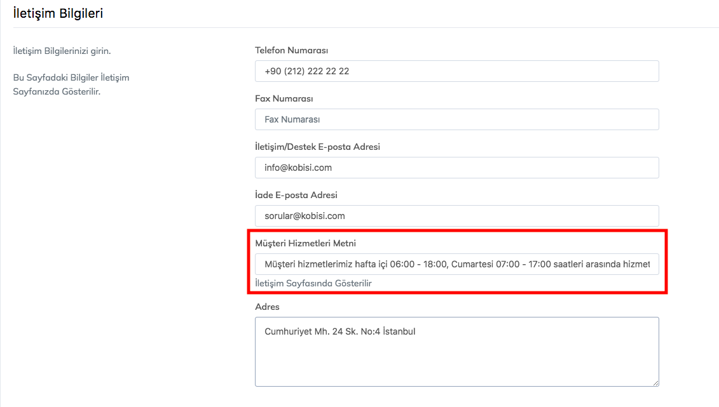The image size is (719, 407).
Task: Grab the Adres textarea resize handle
Action: tap(655, 383)
